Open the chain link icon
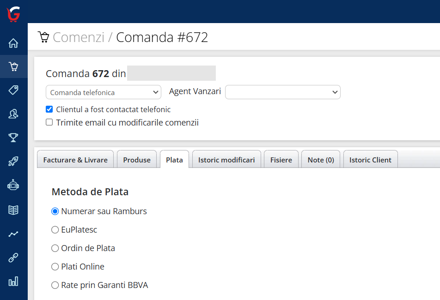The width and height of the screenshot is (440, 300). [13, 258]
